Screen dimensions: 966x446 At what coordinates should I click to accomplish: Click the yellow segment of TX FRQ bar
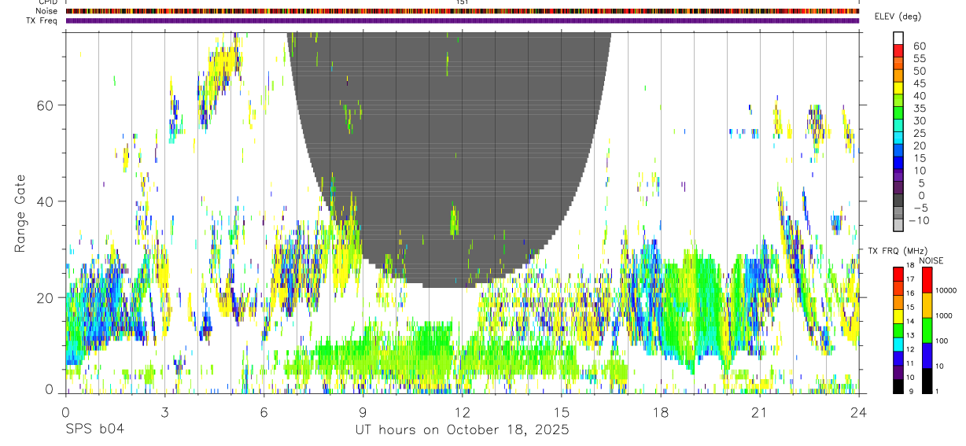coord(898,316)
